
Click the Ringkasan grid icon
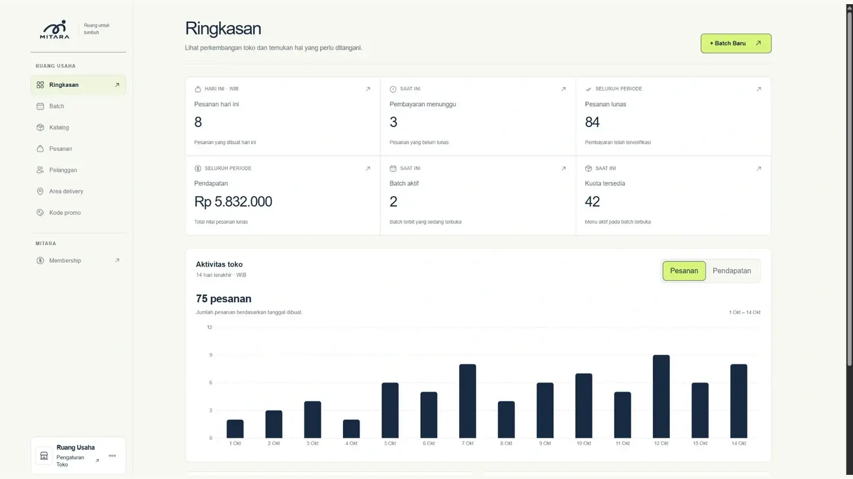tap(40, 85)
